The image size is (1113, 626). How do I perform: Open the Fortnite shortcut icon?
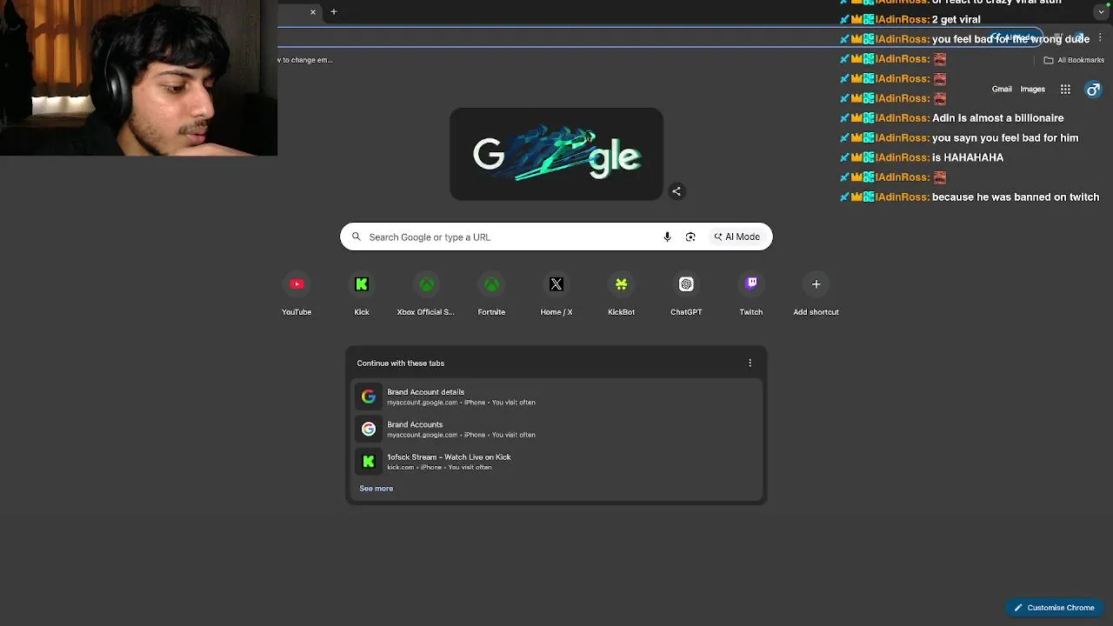491,284
